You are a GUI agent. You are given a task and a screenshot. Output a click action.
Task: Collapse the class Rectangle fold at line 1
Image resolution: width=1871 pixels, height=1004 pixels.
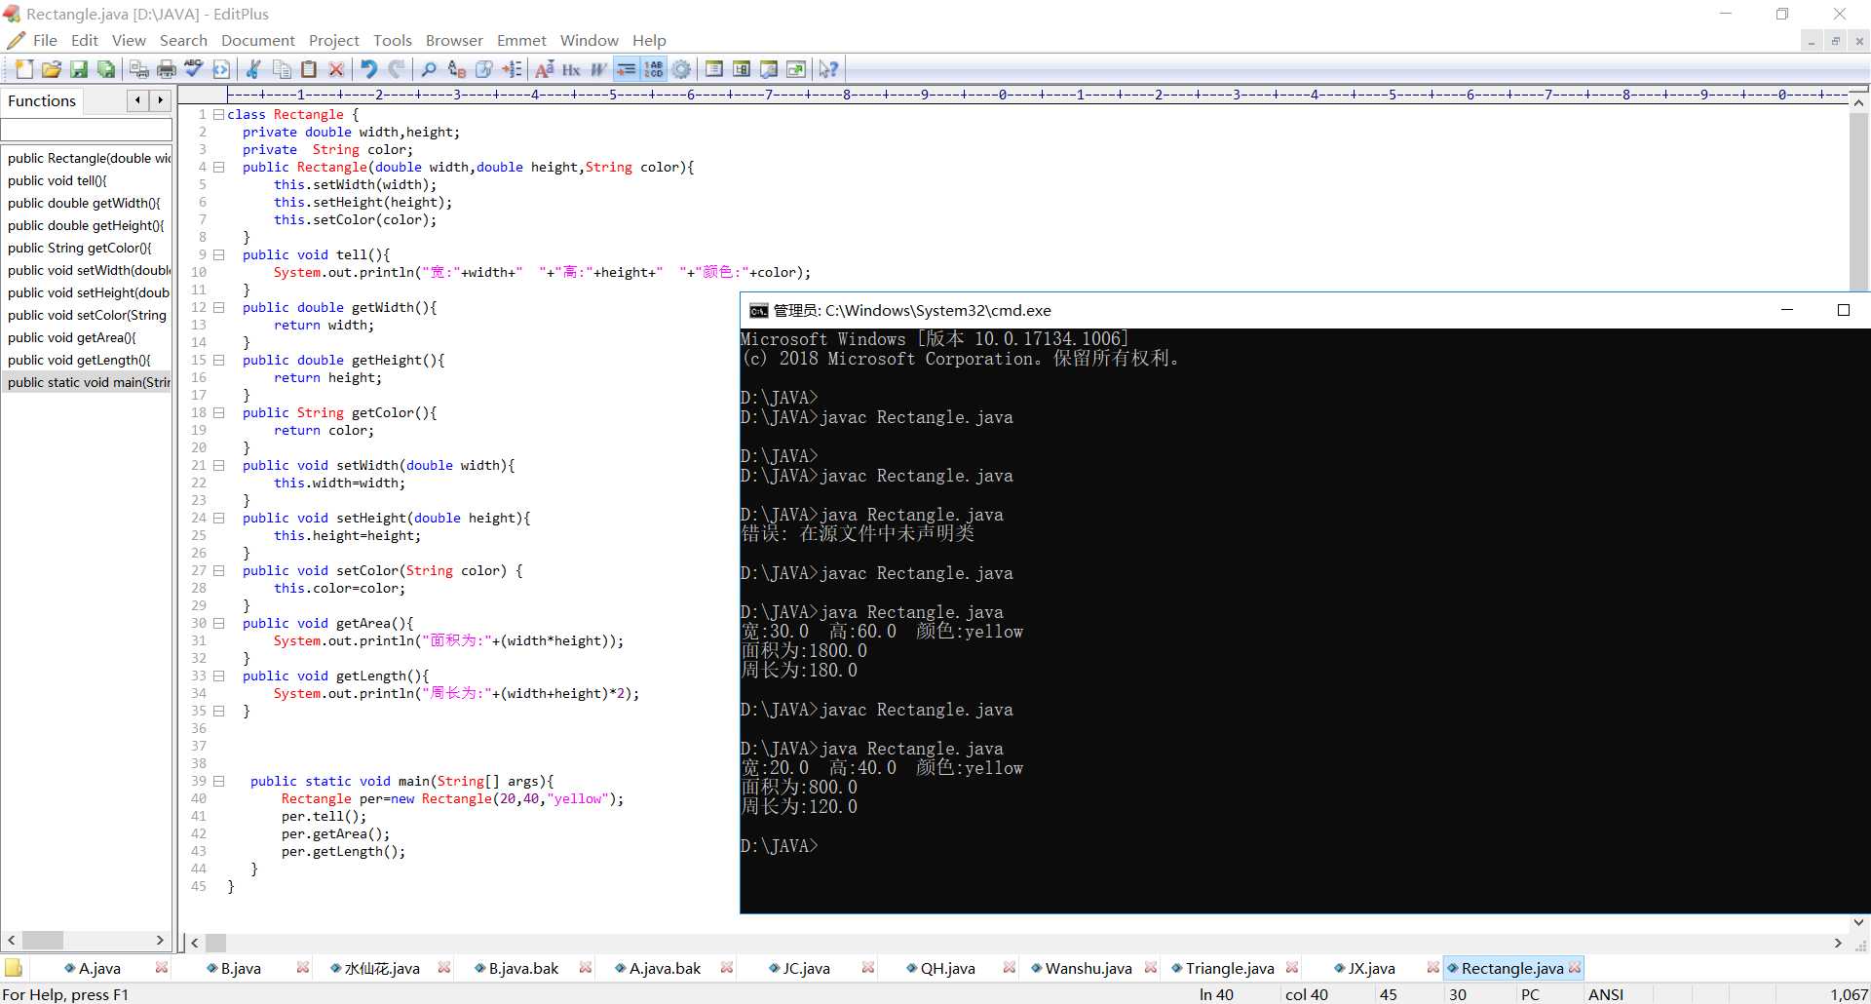(219, 115)
